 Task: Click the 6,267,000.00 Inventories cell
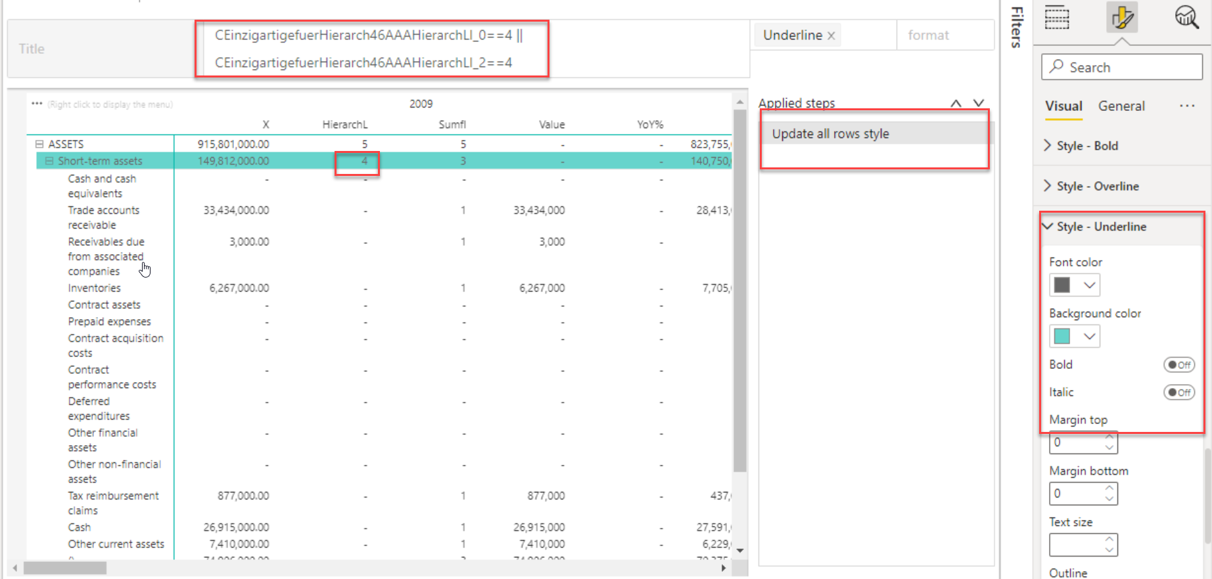tap(239, 288)
